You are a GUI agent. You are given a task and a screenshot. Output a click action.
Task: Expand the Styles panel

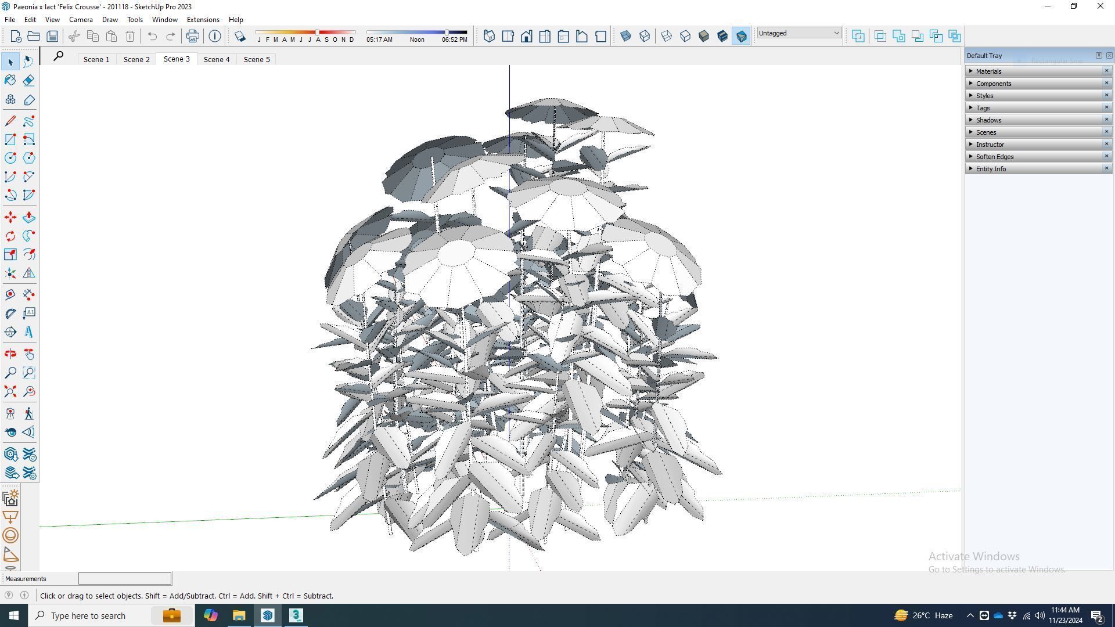pos(1038,96)
